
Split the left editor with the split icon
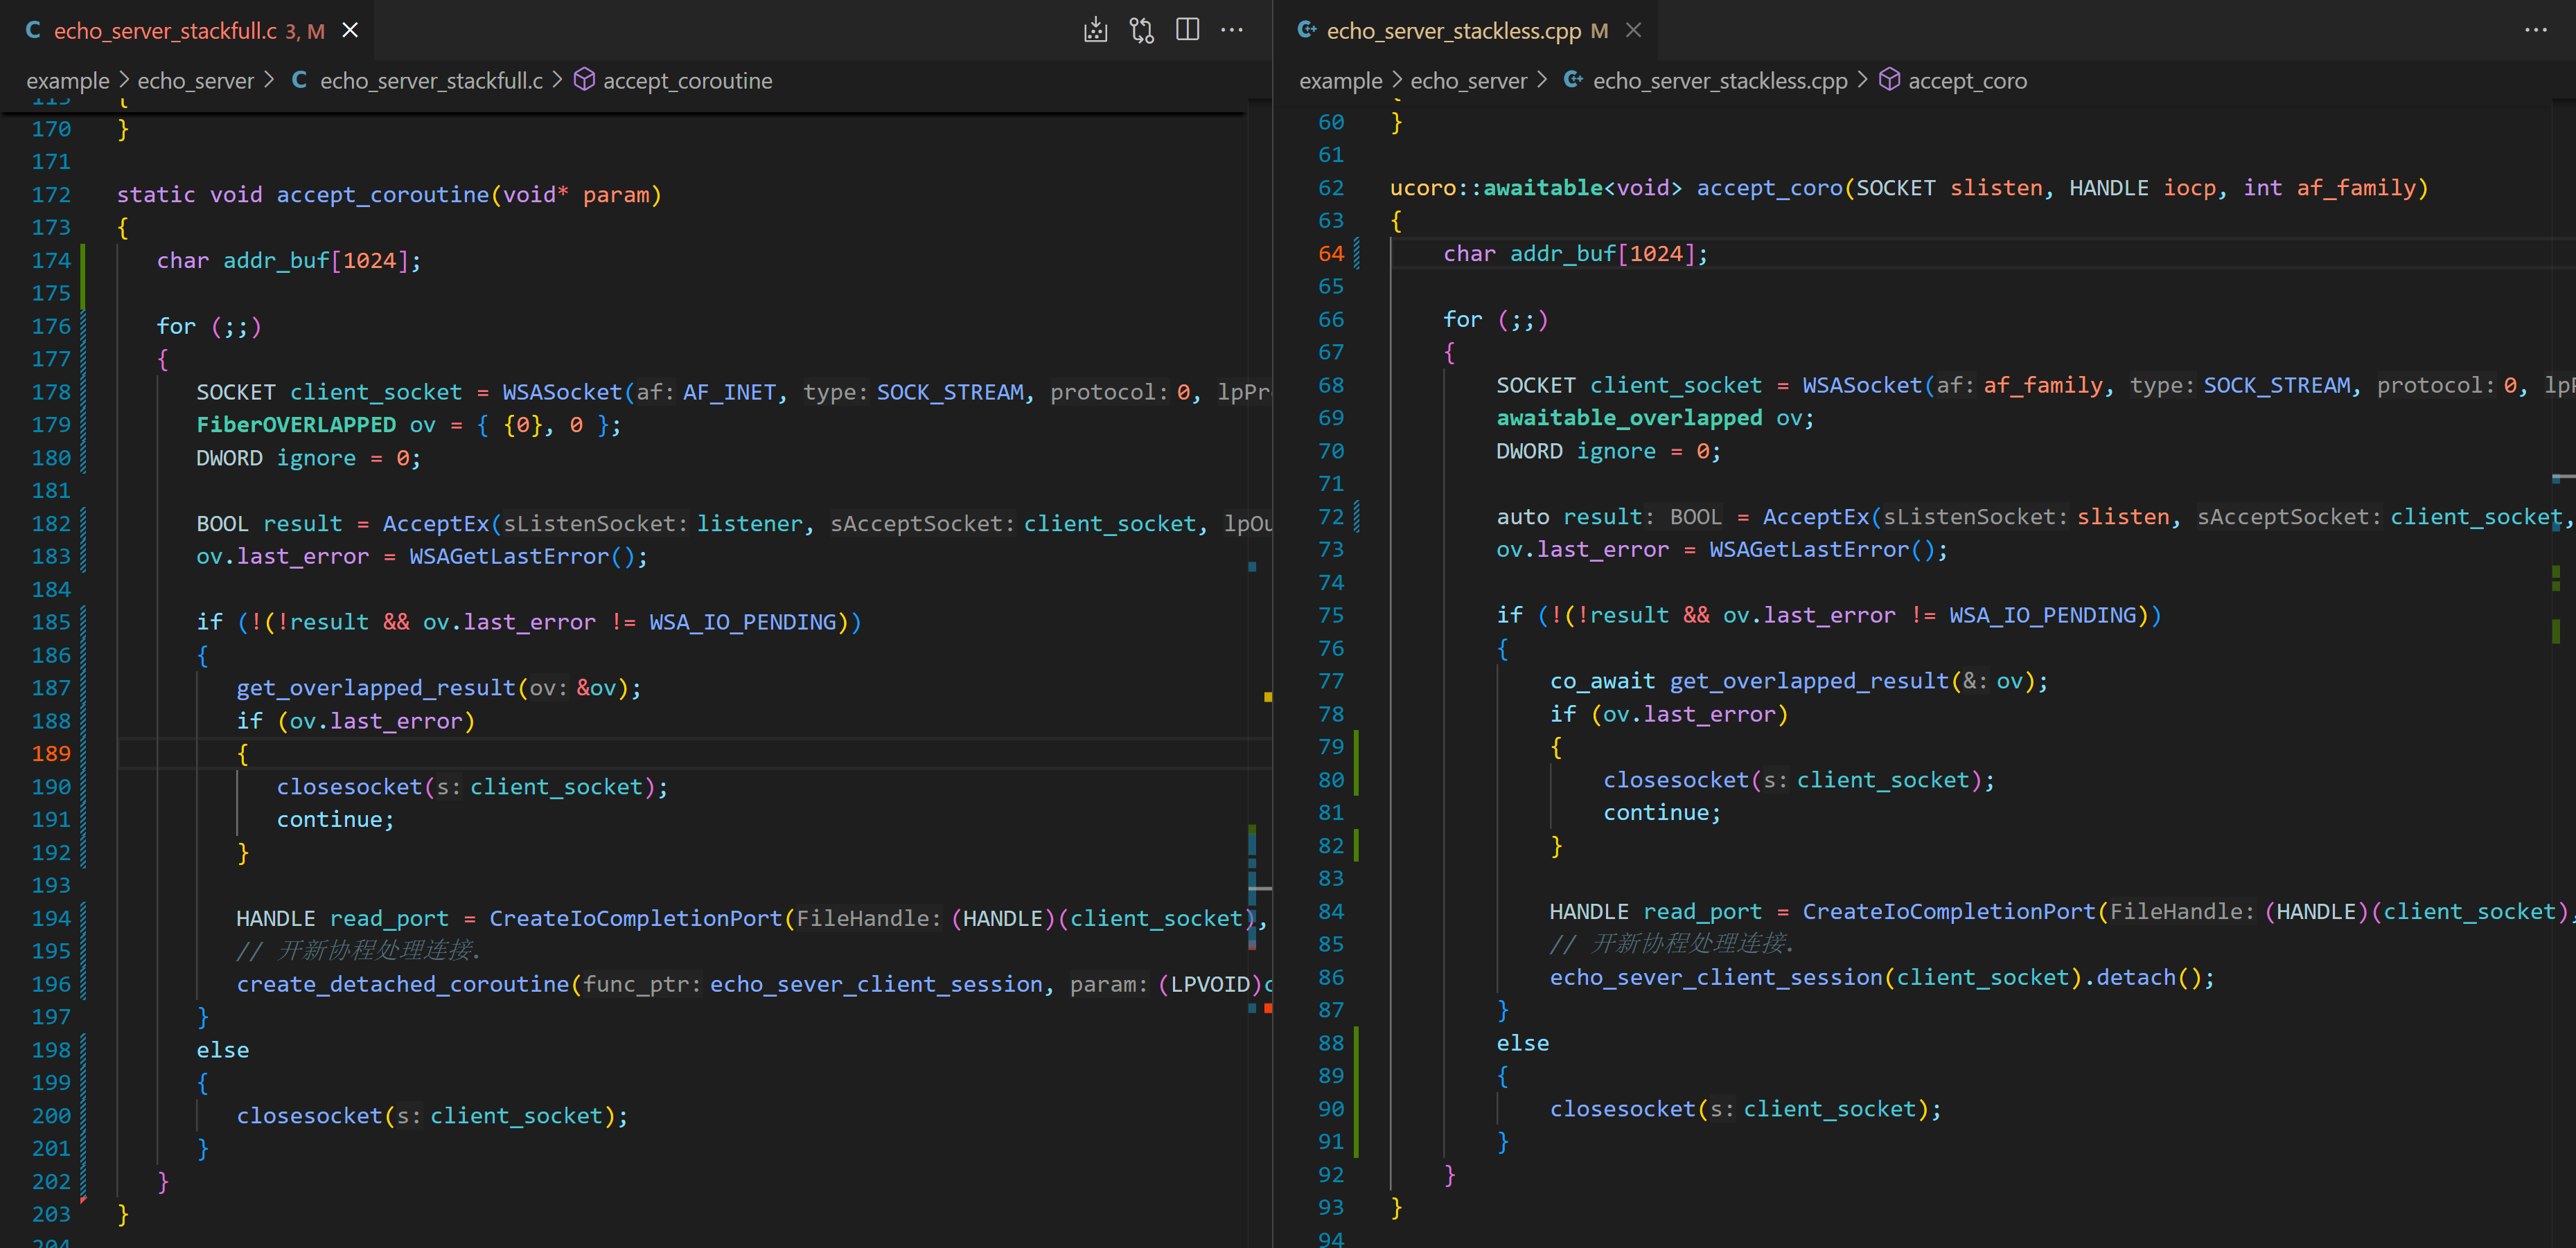click(1187, 30)
